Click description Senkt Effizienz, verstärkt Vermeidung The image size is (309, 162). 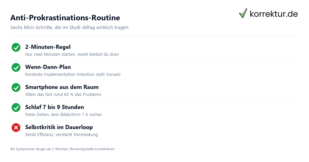coord(62,134)
